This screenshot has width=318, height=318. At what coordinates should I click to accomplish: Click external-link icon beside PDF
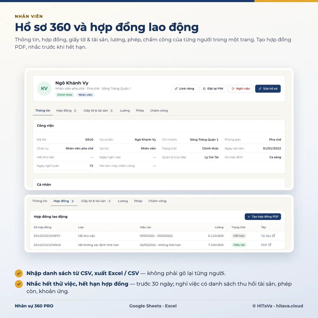click(x=270, y=245)
